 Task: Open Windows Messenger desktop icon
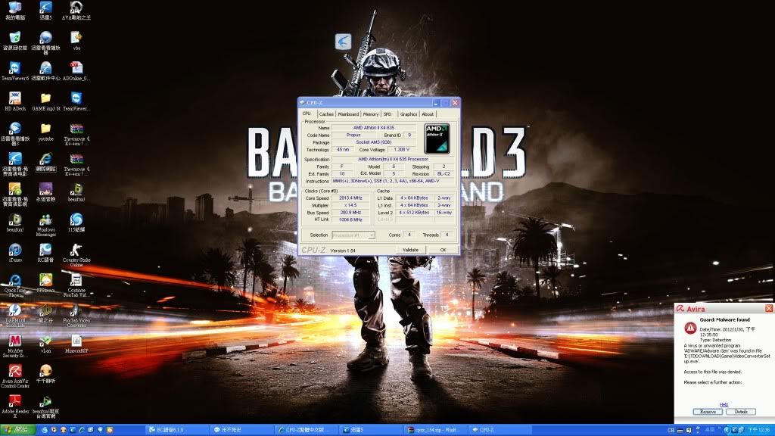(45, 224)
